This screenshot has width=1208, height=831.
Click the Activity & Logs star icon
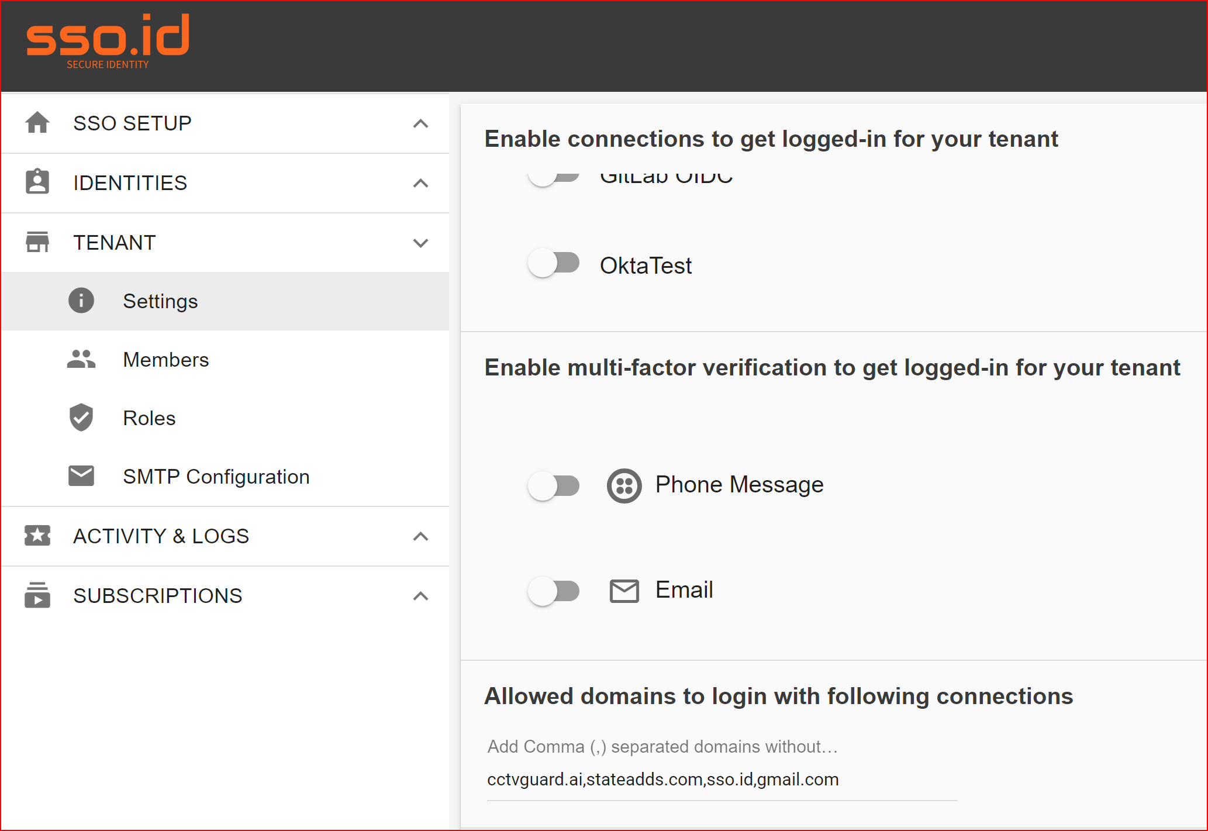point(37,535)
